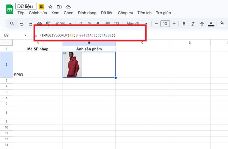The width and height of the screenshot is (228, 149).
Task: Toggle strikethrough formatting
Action: point(202,24)
